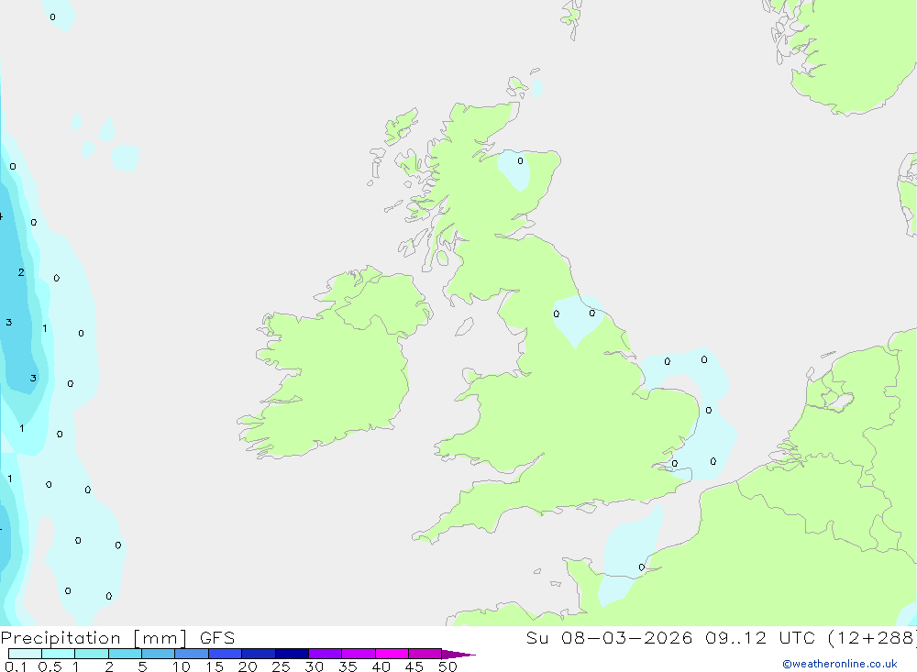Select the 45–50 mm legend color swatch
This screenshot has height=672, width=917.
pos(425,654)
